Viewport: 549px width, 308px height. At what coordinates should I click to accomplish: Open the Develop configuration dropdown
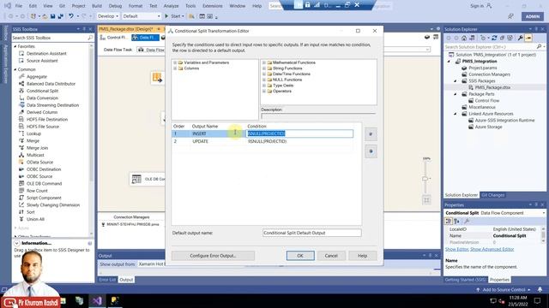(x=108, y=16)
